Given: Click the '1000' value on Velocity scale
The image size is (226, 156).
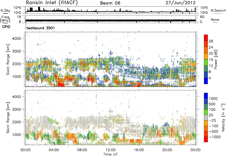Looking at the screenshot, I should 213,99.
